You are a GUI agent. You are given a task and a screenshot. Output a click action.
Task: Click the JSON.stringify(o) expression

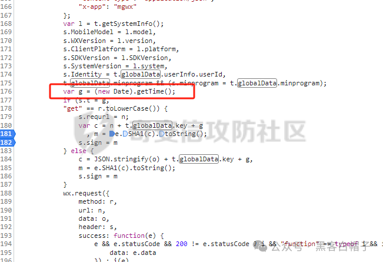(x=126, y=160)
